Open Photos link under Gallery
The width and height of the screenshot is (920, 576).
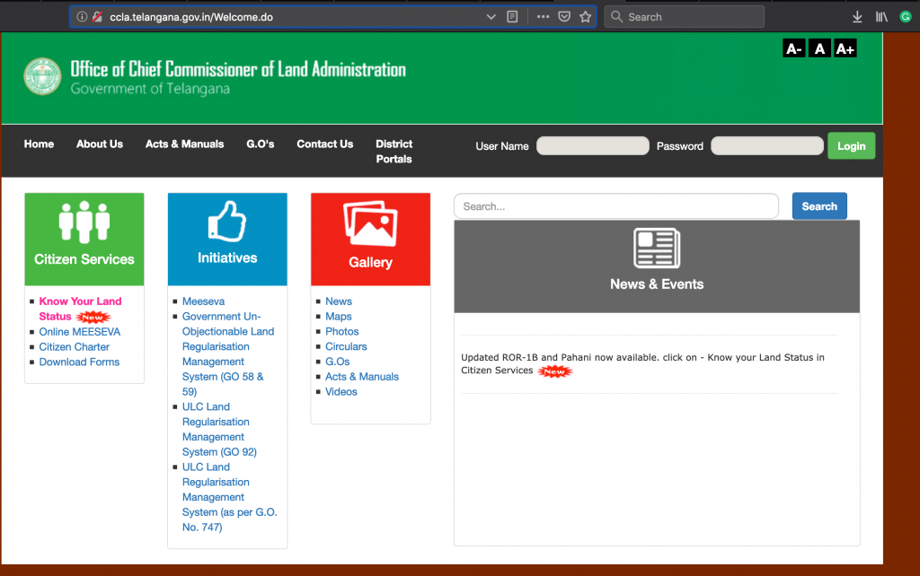342,332
